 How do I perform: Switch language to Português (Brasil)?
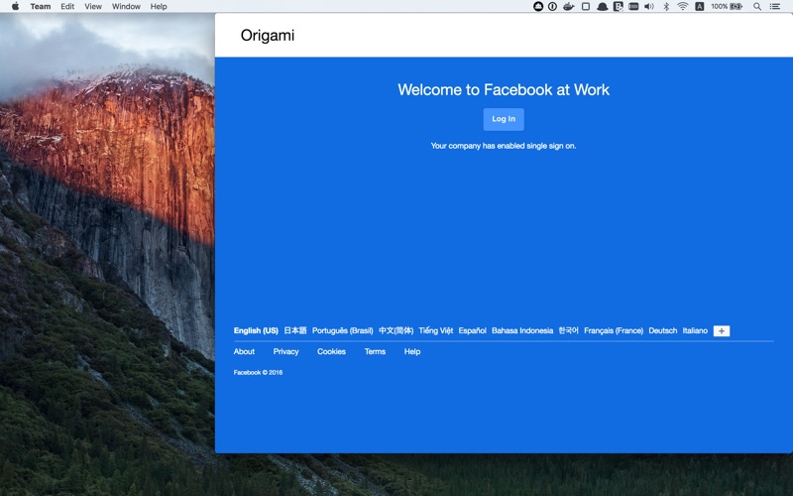click(x=342, y=330)
